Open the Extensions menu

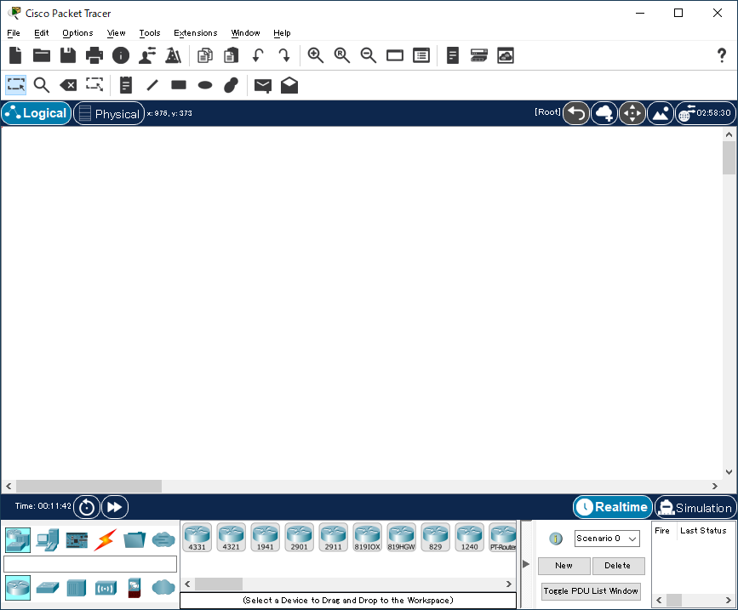pos(195,33)
